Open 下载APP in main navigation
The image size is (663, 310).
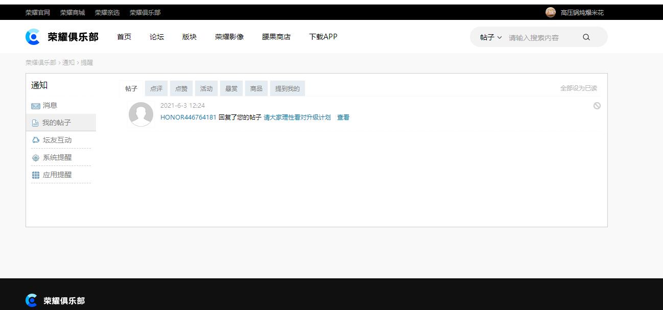tap(323, 37)
